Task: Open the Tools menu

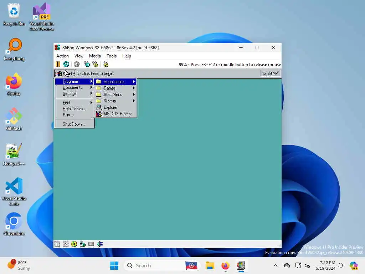Action: [x=112, y=56]
